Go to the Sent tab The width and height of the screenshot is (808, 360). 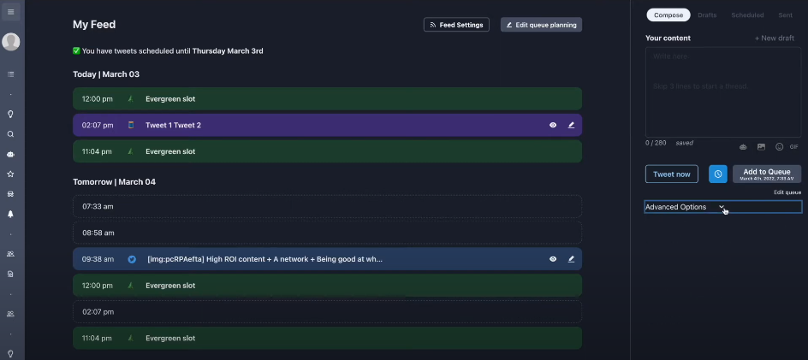(785, 15)
